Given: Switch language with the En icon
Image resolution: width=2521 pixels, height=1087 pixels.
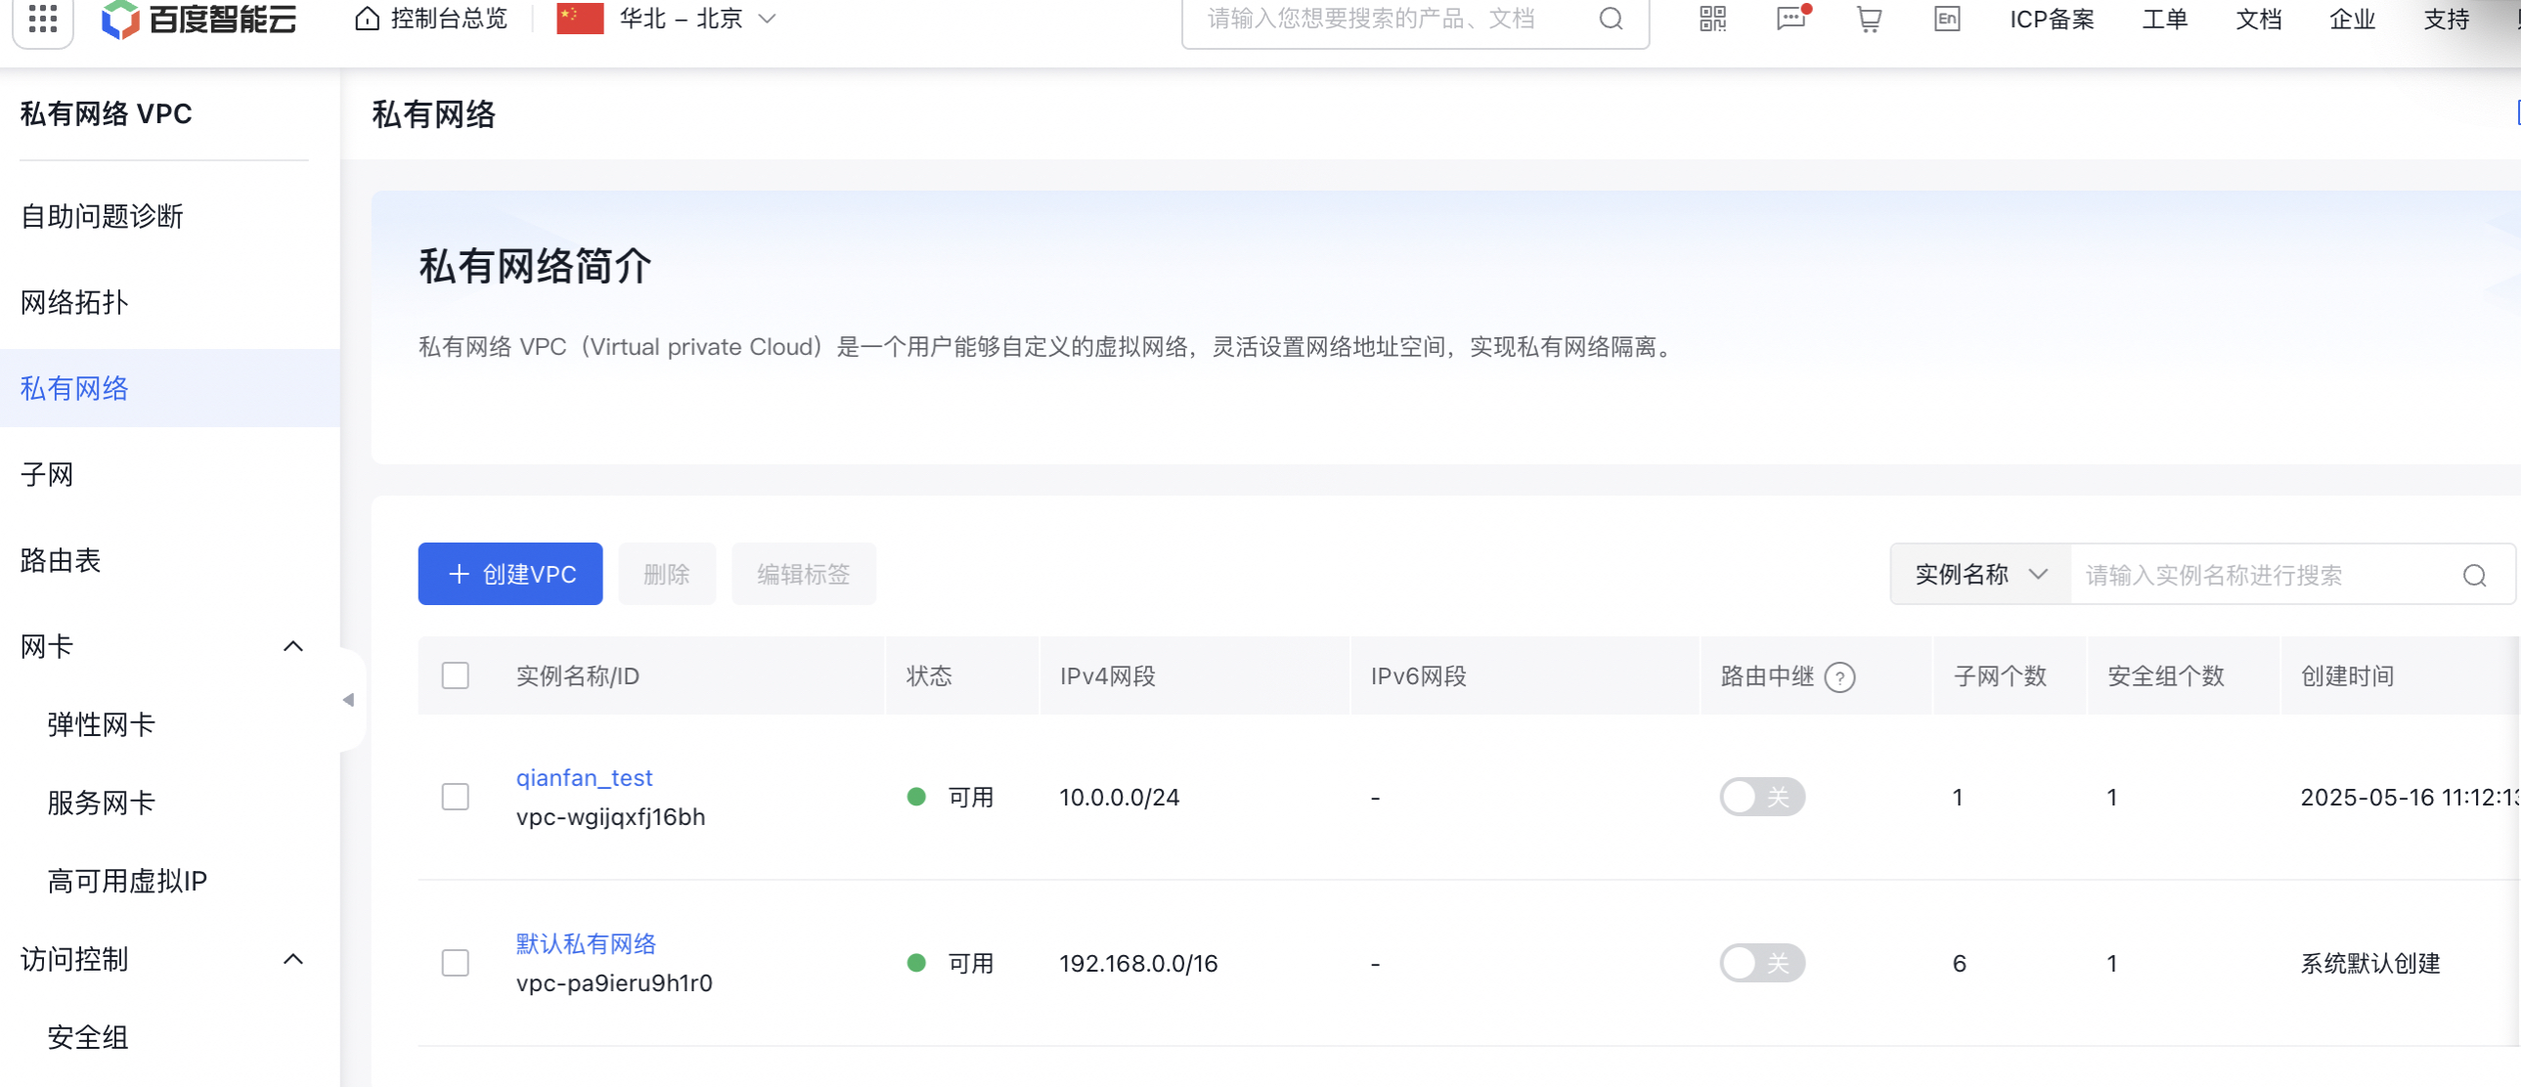Looking at the screenshot, I should (1948, 19).
